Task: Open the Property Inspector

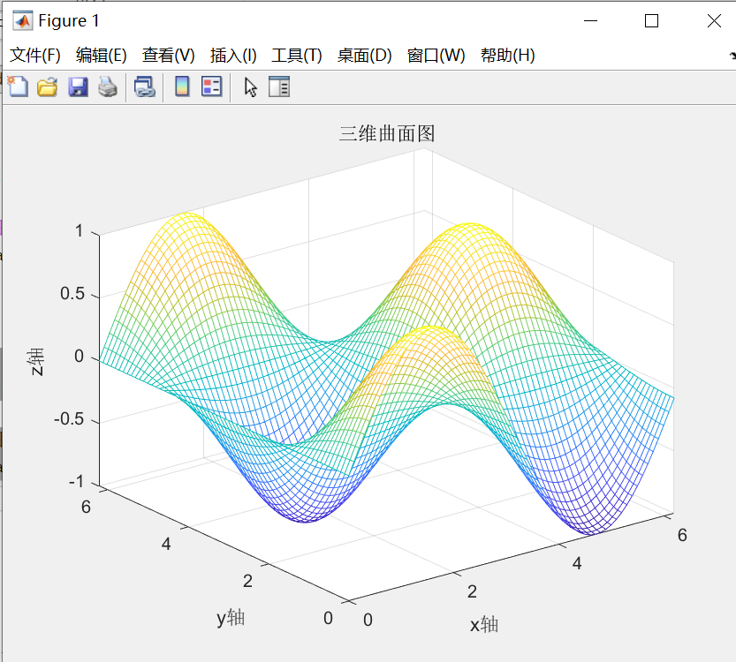Action: click(279, 87)
